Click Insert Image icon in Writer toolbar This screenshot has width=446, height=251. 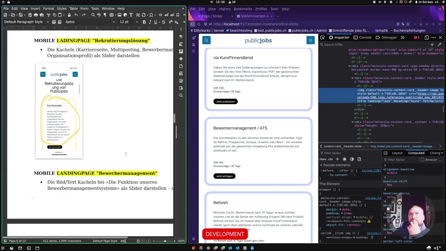coord(119,15)
